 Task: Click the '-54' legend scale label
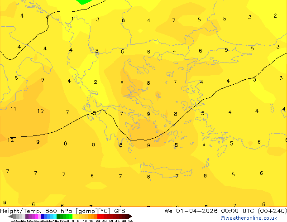tap(14, 221)
